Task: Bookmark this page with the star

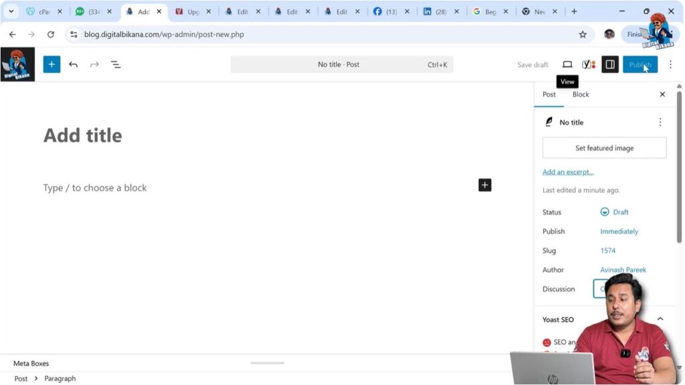Action: click(583, 34)
